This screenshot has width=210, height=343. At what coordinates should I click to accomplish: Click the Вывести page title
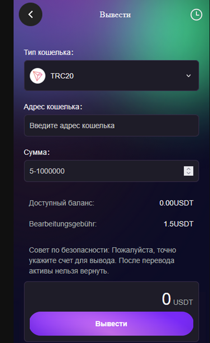click(x=115, y=15)
